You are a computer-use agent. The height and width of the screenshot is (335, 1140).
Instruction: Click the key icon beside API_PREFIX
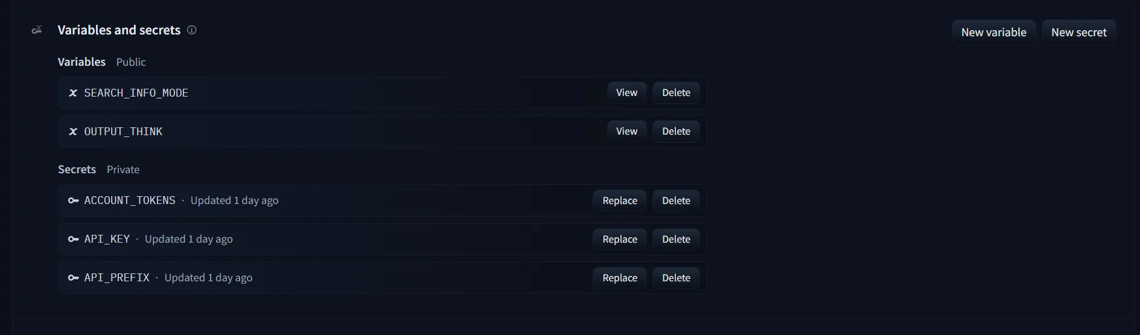(74, 278)
